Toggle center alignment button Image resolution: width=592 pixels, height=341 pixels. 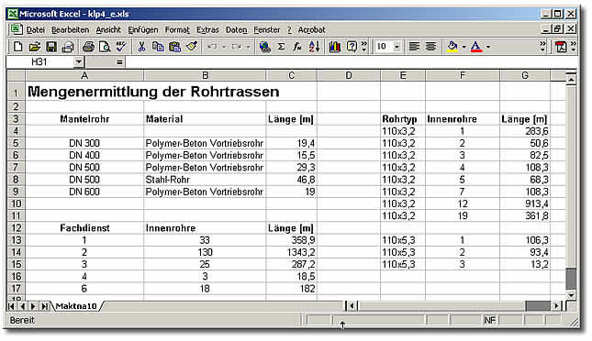point(430,47)
